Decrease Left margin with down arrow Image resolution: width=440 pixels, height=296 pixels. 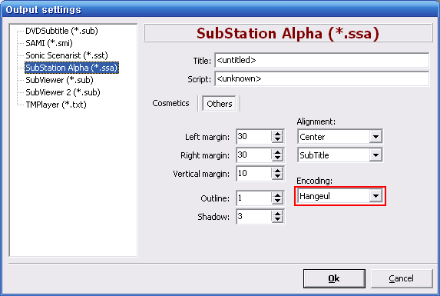(277, 140)
